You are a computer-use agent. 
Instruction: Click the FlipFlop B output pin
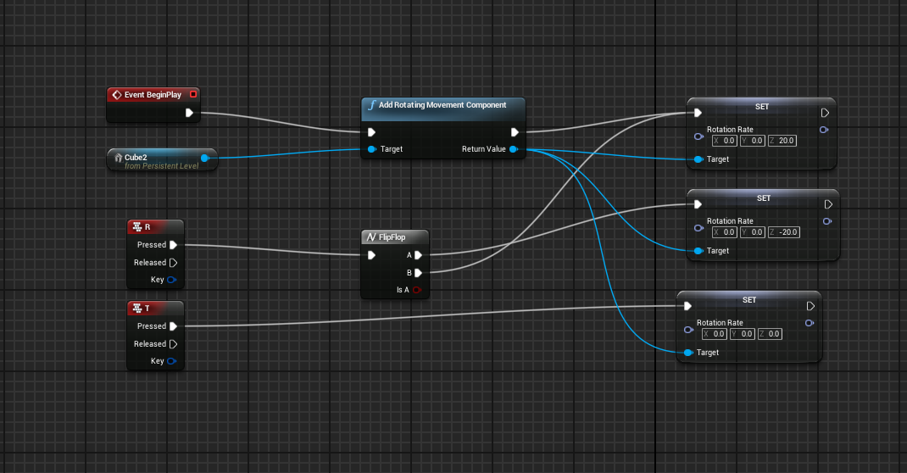point(418,273)
